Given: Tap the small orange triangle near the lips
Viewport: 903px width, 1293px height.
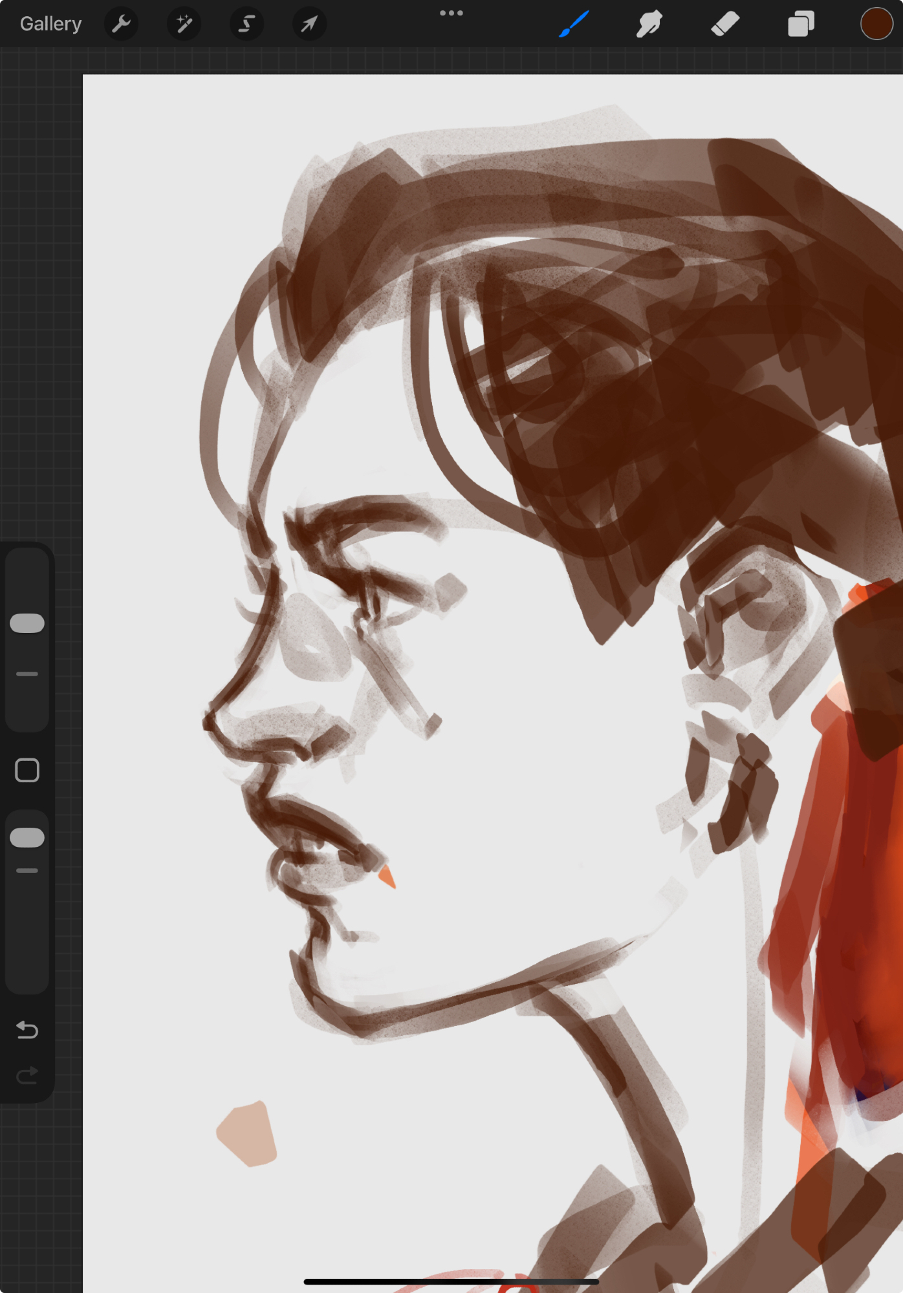Looking at the screenshot, I should [x=386, y=877].
